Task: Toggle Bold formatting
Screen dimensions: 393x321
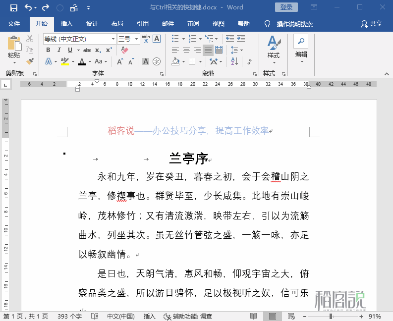Action: coord(48,50)
